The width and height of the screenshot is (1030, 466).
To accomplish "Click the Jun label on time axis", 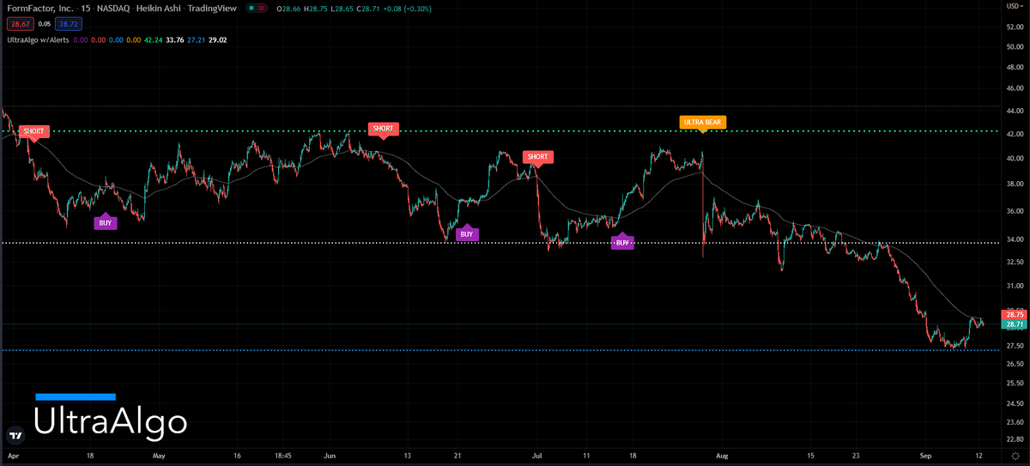I will 331,457.
